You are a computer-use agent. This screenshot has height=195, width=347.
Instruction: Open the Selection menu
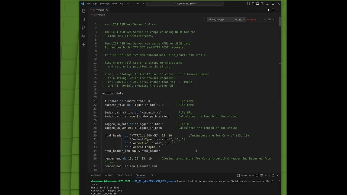[105, 4]
